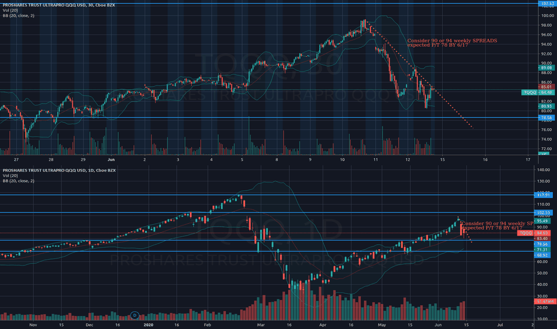Viewport: 557px width, 329px height.
Task: Click the 100.00 tick on the top price scale
Action: click(547, 16)
